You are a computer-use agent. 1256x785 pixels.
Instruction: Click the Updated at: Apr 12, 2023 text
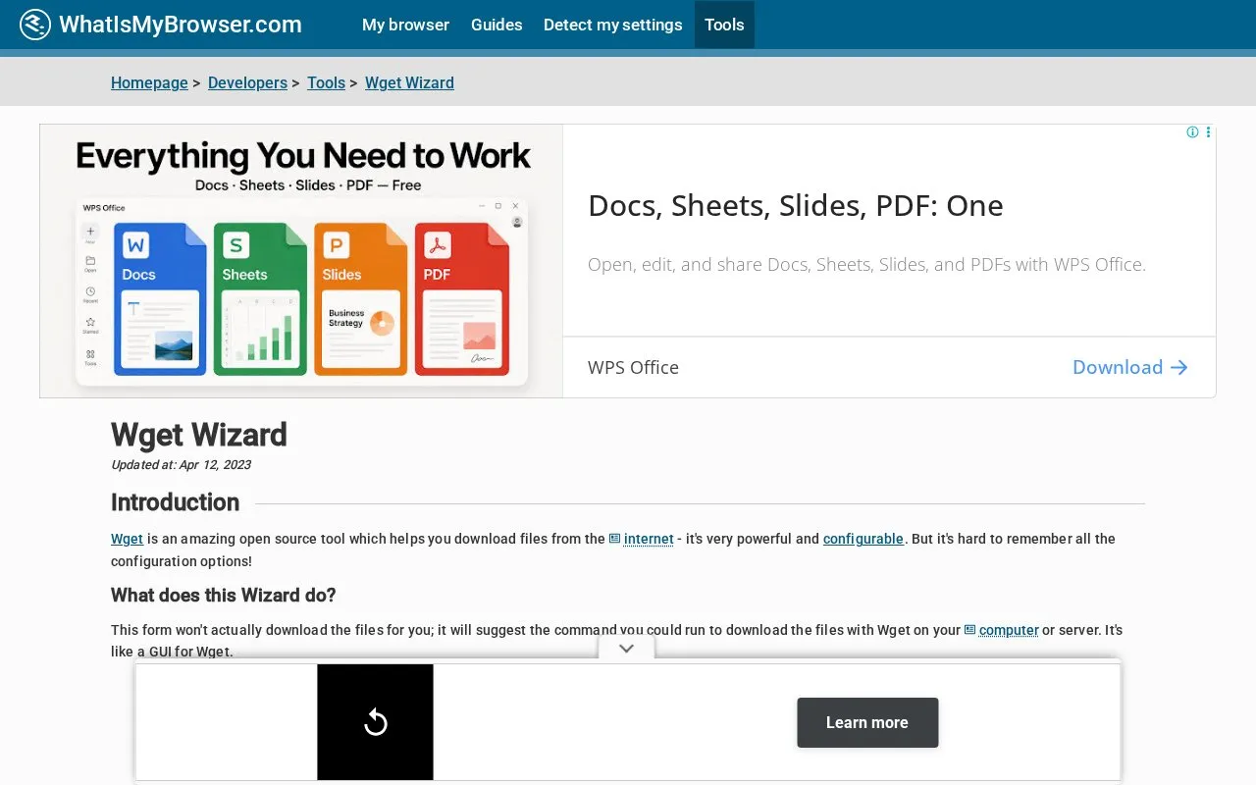(181, 465)
